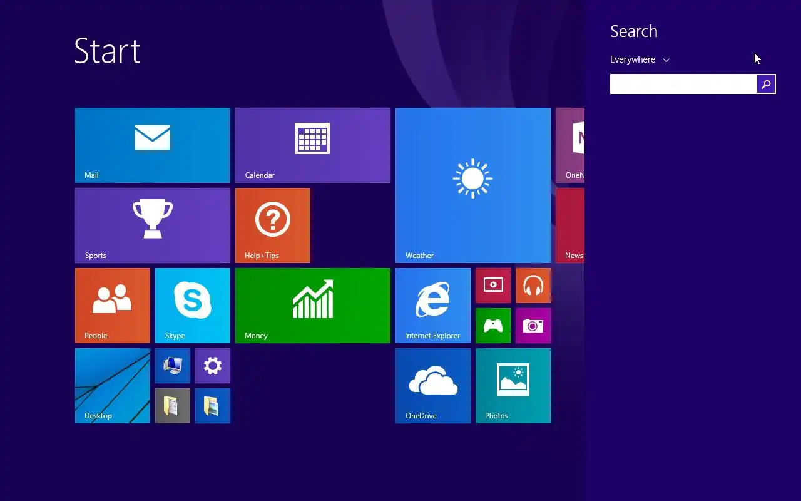
Task: Expand the Everywhere search scope dropdown
Action: tap(640, 59)
